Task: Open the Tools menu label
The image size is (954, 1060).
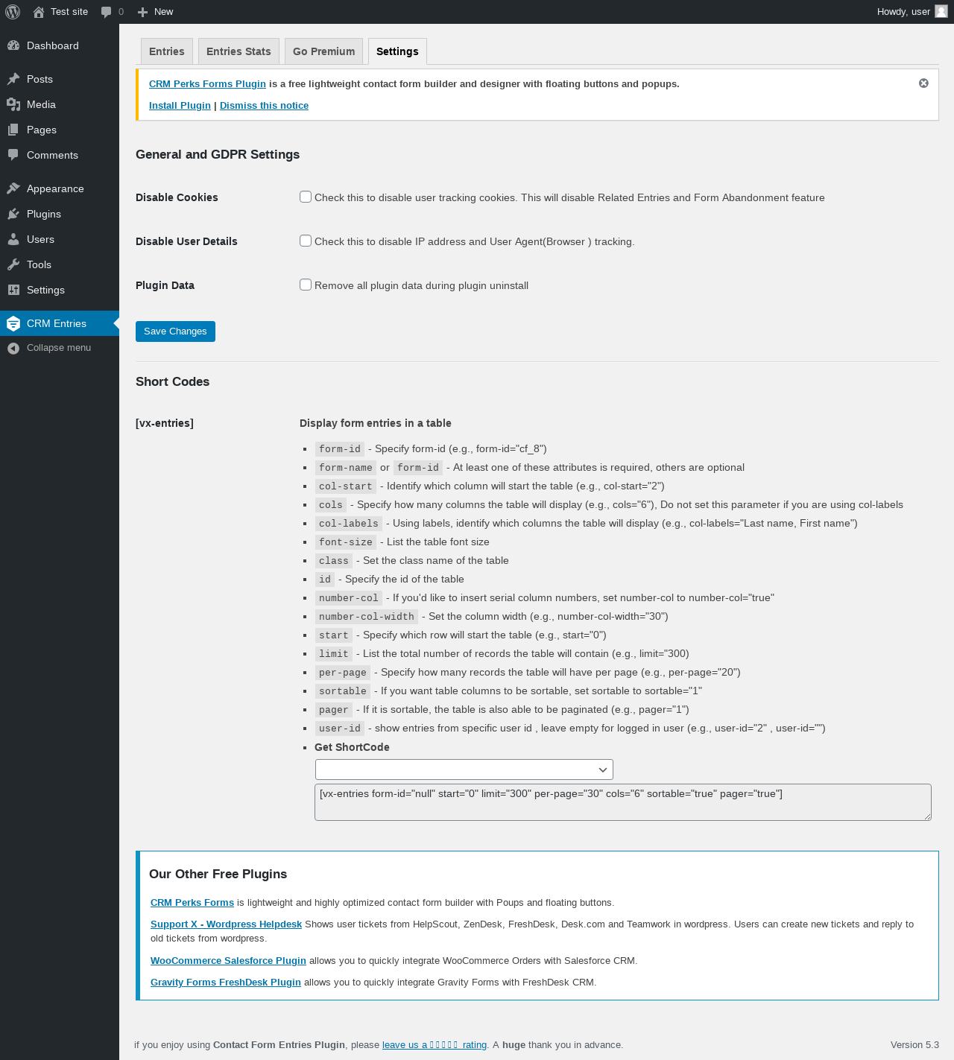Action: (x=39, y=264)
